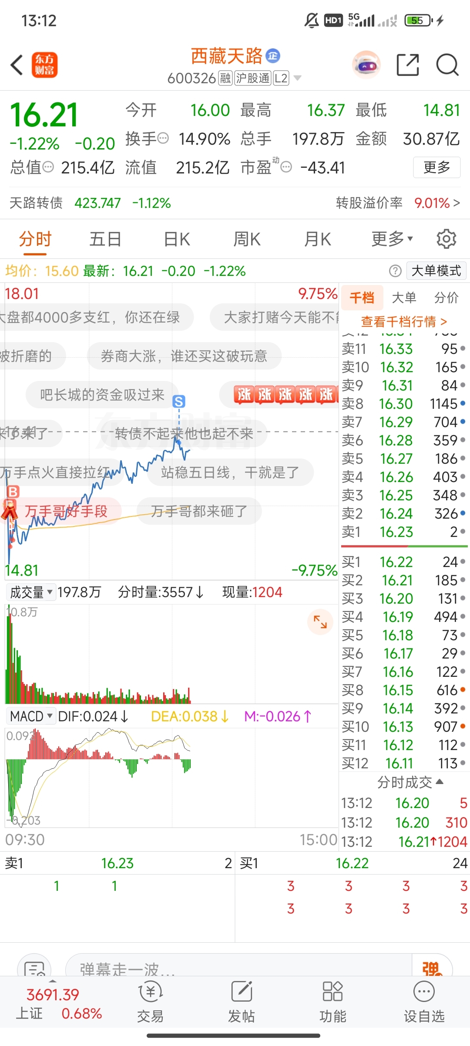Open 发帖 post icon in bottom bar
This screenshot has width=470, height=1046.
point(242,1002)
